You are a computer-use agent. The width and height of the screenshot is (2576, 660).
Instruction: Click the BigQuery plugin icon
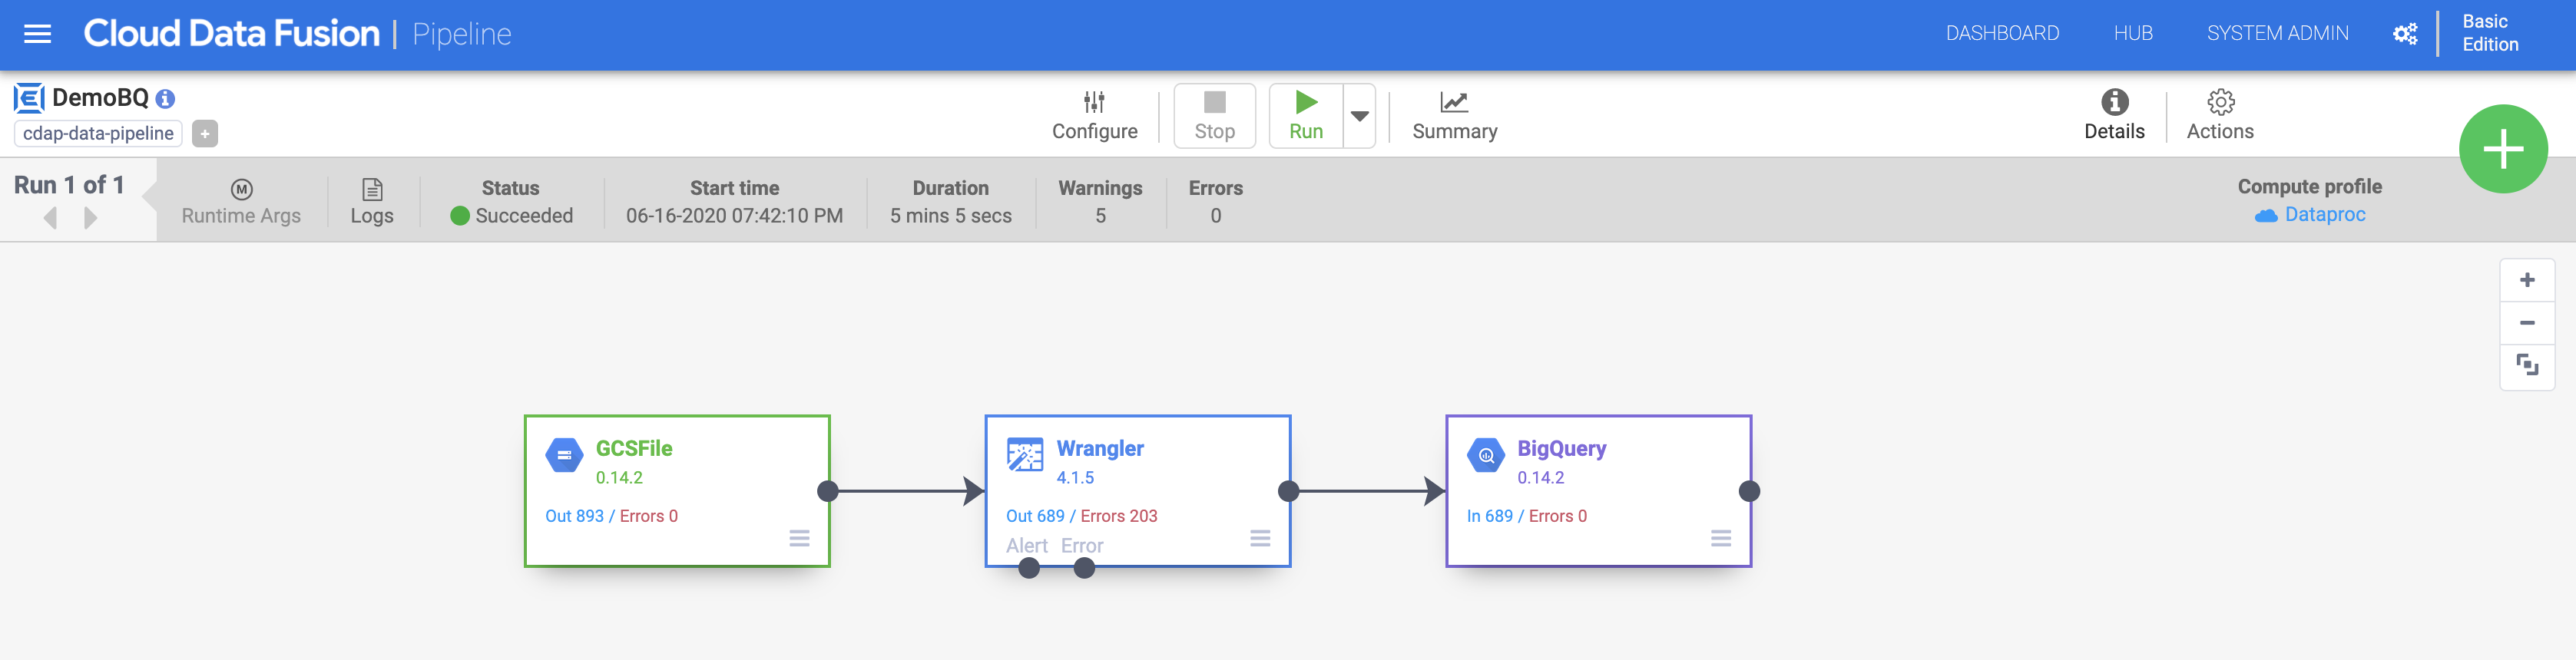coord(1486,454)
